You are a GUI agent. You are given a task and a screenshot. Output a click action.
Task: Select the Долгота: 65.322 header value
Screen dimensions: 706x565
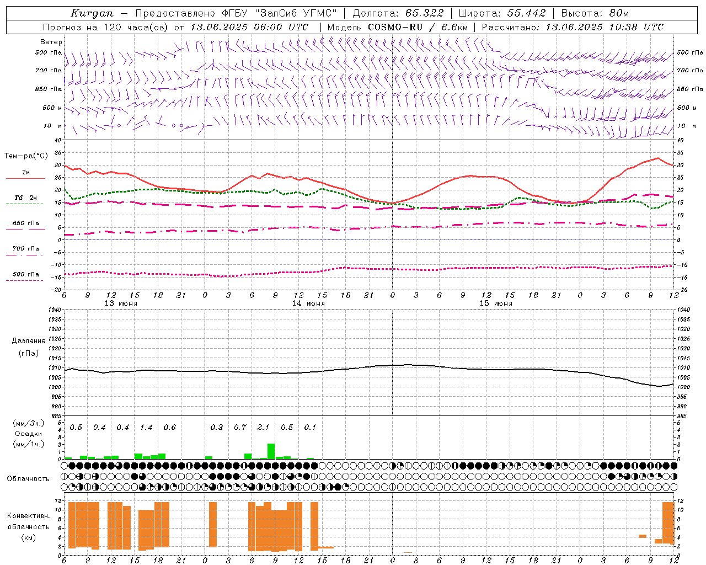tap(398, 13)
